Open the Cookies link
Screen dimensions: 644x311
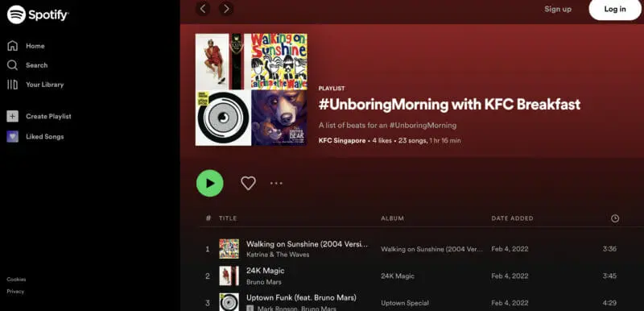click(x=16, y=280)
